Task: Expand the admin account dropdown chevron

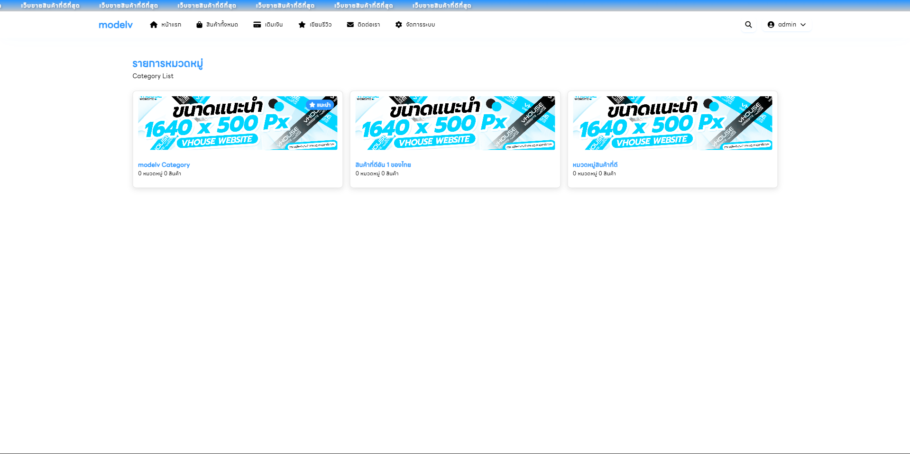Action: [x=803, y=25]
